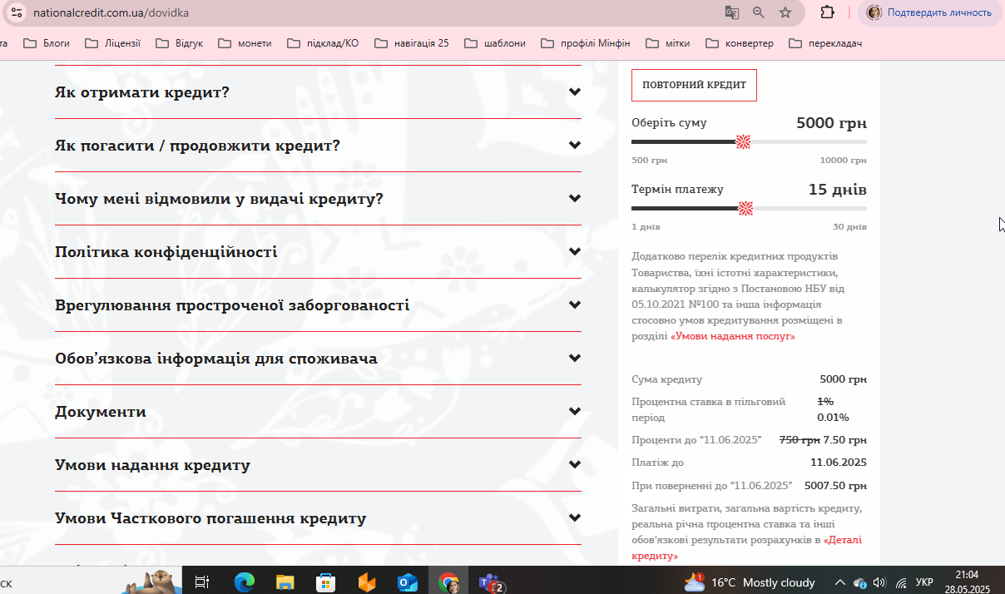Open the volume speaker icon in the tray

point(879,582)
